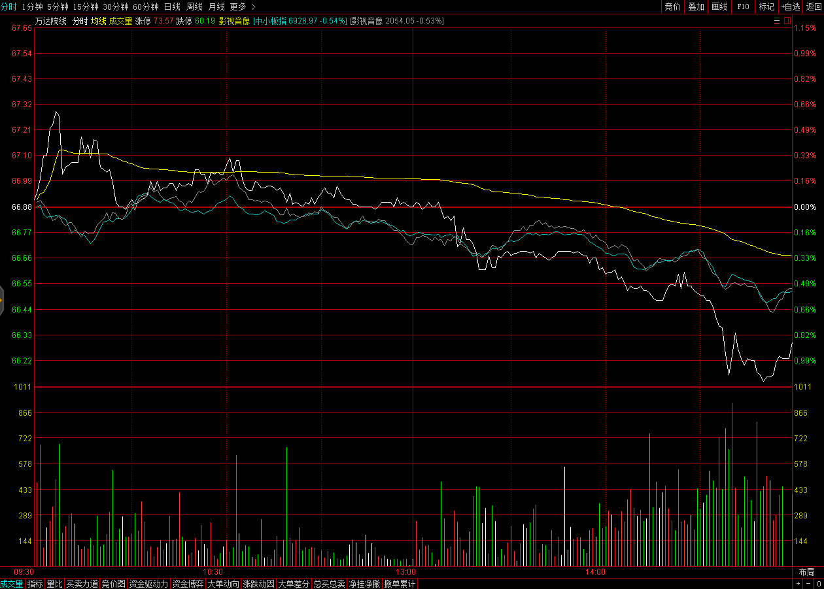
Task: Click the side handle on left edge
Action: point(2,300)
